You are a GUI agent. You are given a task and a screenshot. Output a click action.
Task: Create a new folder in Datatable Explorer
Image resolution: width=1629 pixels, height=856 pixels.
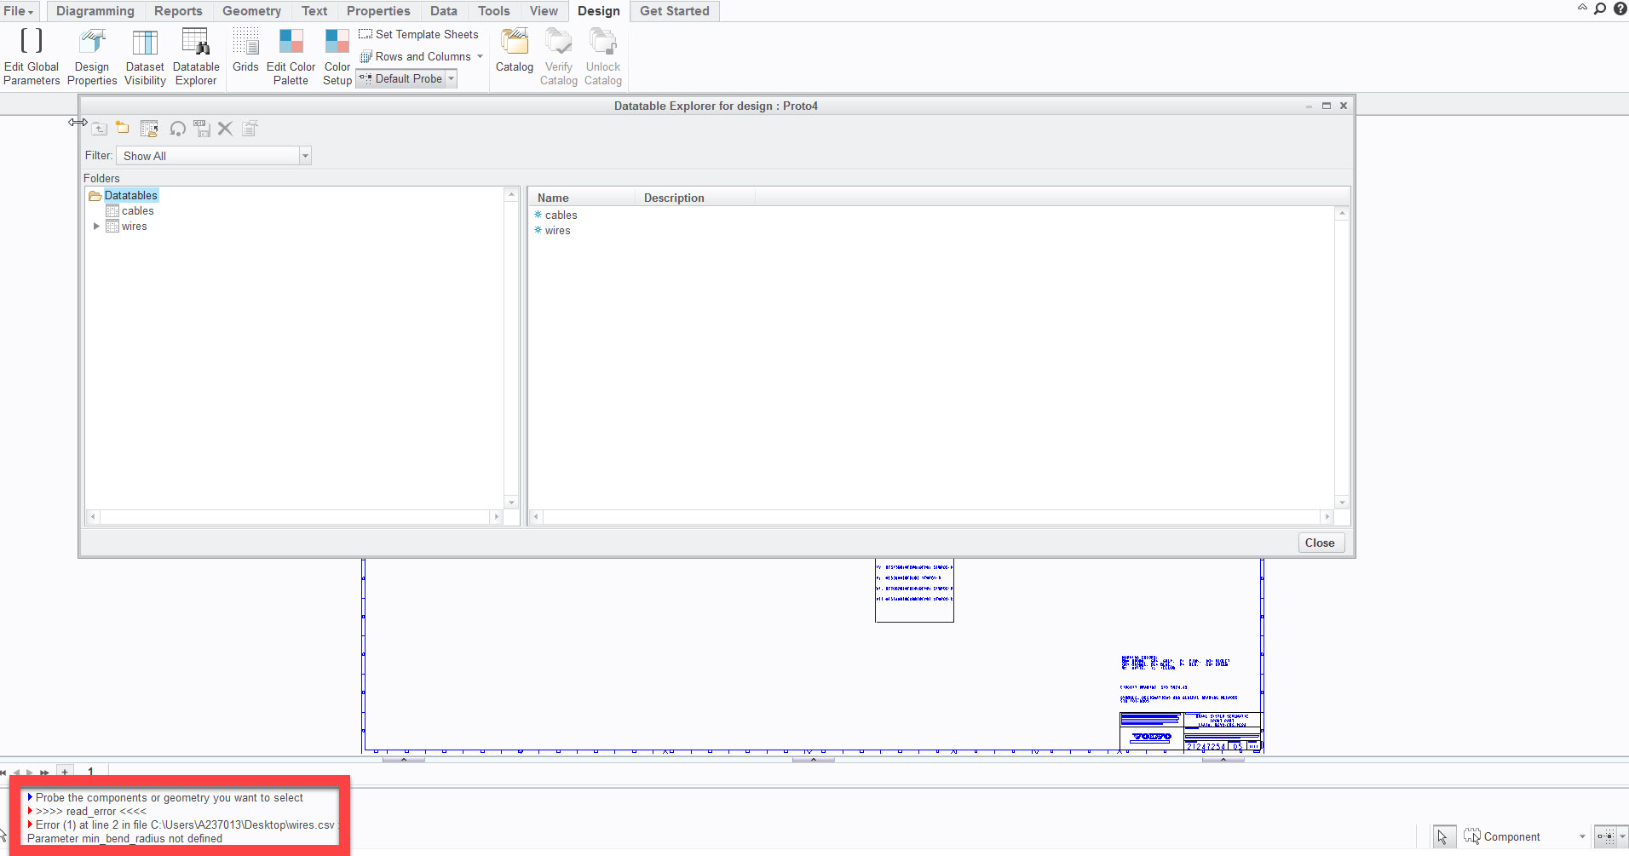point(123,129)
